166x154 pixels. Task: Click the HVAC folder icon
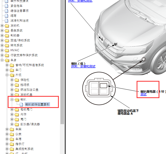click(x=7, y=50)
